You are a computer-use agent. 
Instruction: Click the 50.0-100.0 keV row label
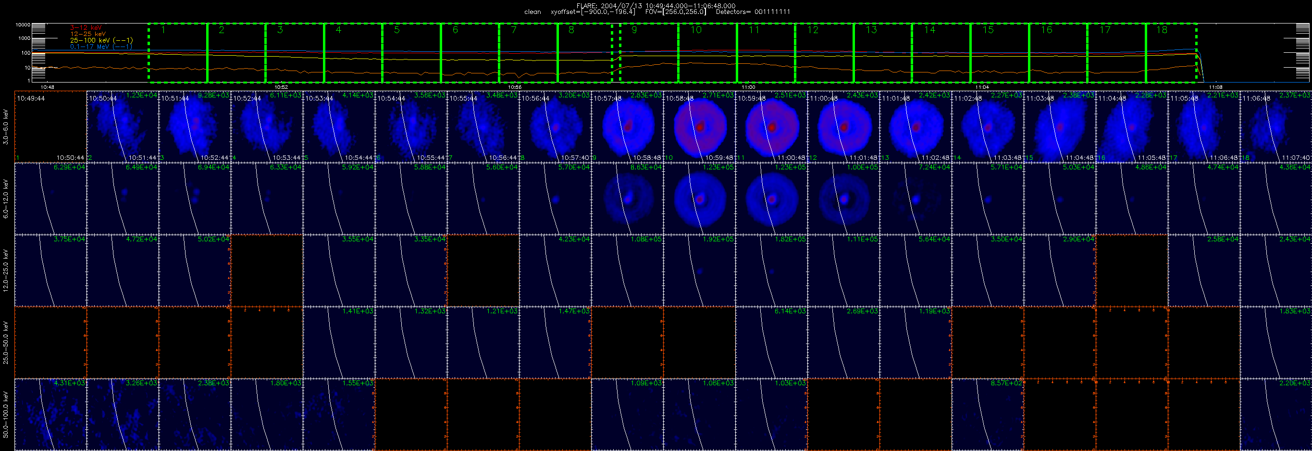6,415
